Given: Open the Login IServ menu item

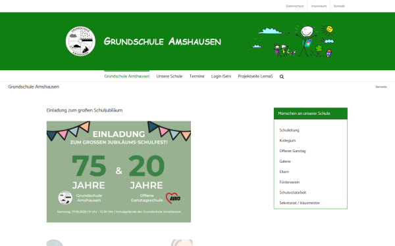Looking at the screenshot, I should (x=221, y=76).
